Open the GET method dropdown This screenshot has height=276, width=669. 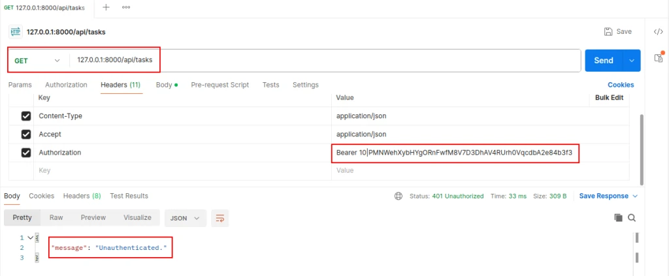click(37, 61)
